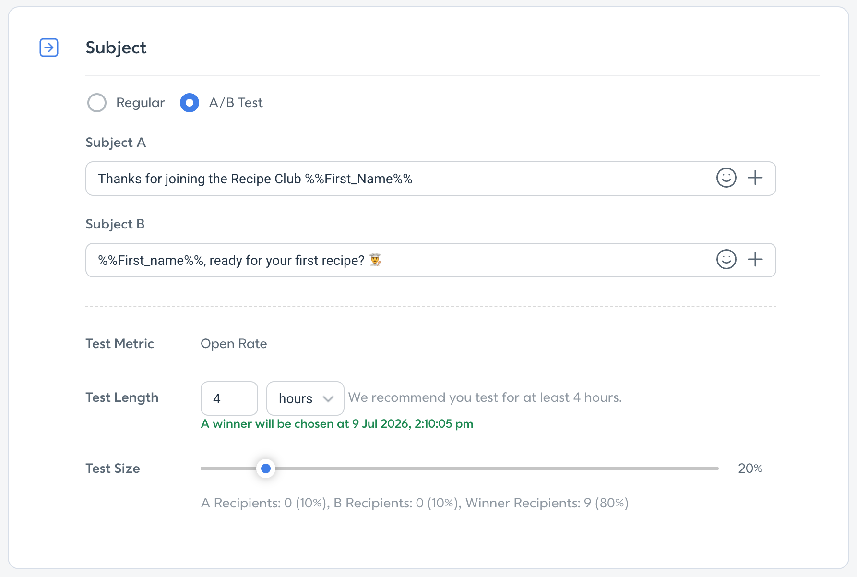The image size is (857, 577).
Task: Open the hours unit dropdown
Action: click(x=305, y=398)
